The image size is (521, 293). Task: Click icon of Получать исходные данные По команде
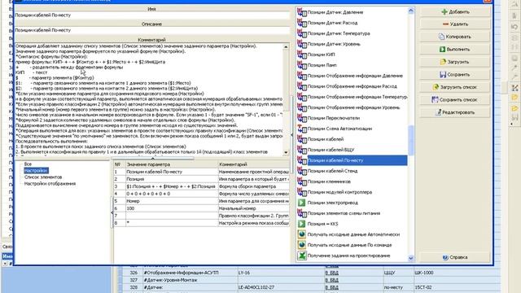(x=302, y=245)
